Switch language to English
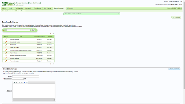Viewport: 185px width, 104px height. pos(171,2)
